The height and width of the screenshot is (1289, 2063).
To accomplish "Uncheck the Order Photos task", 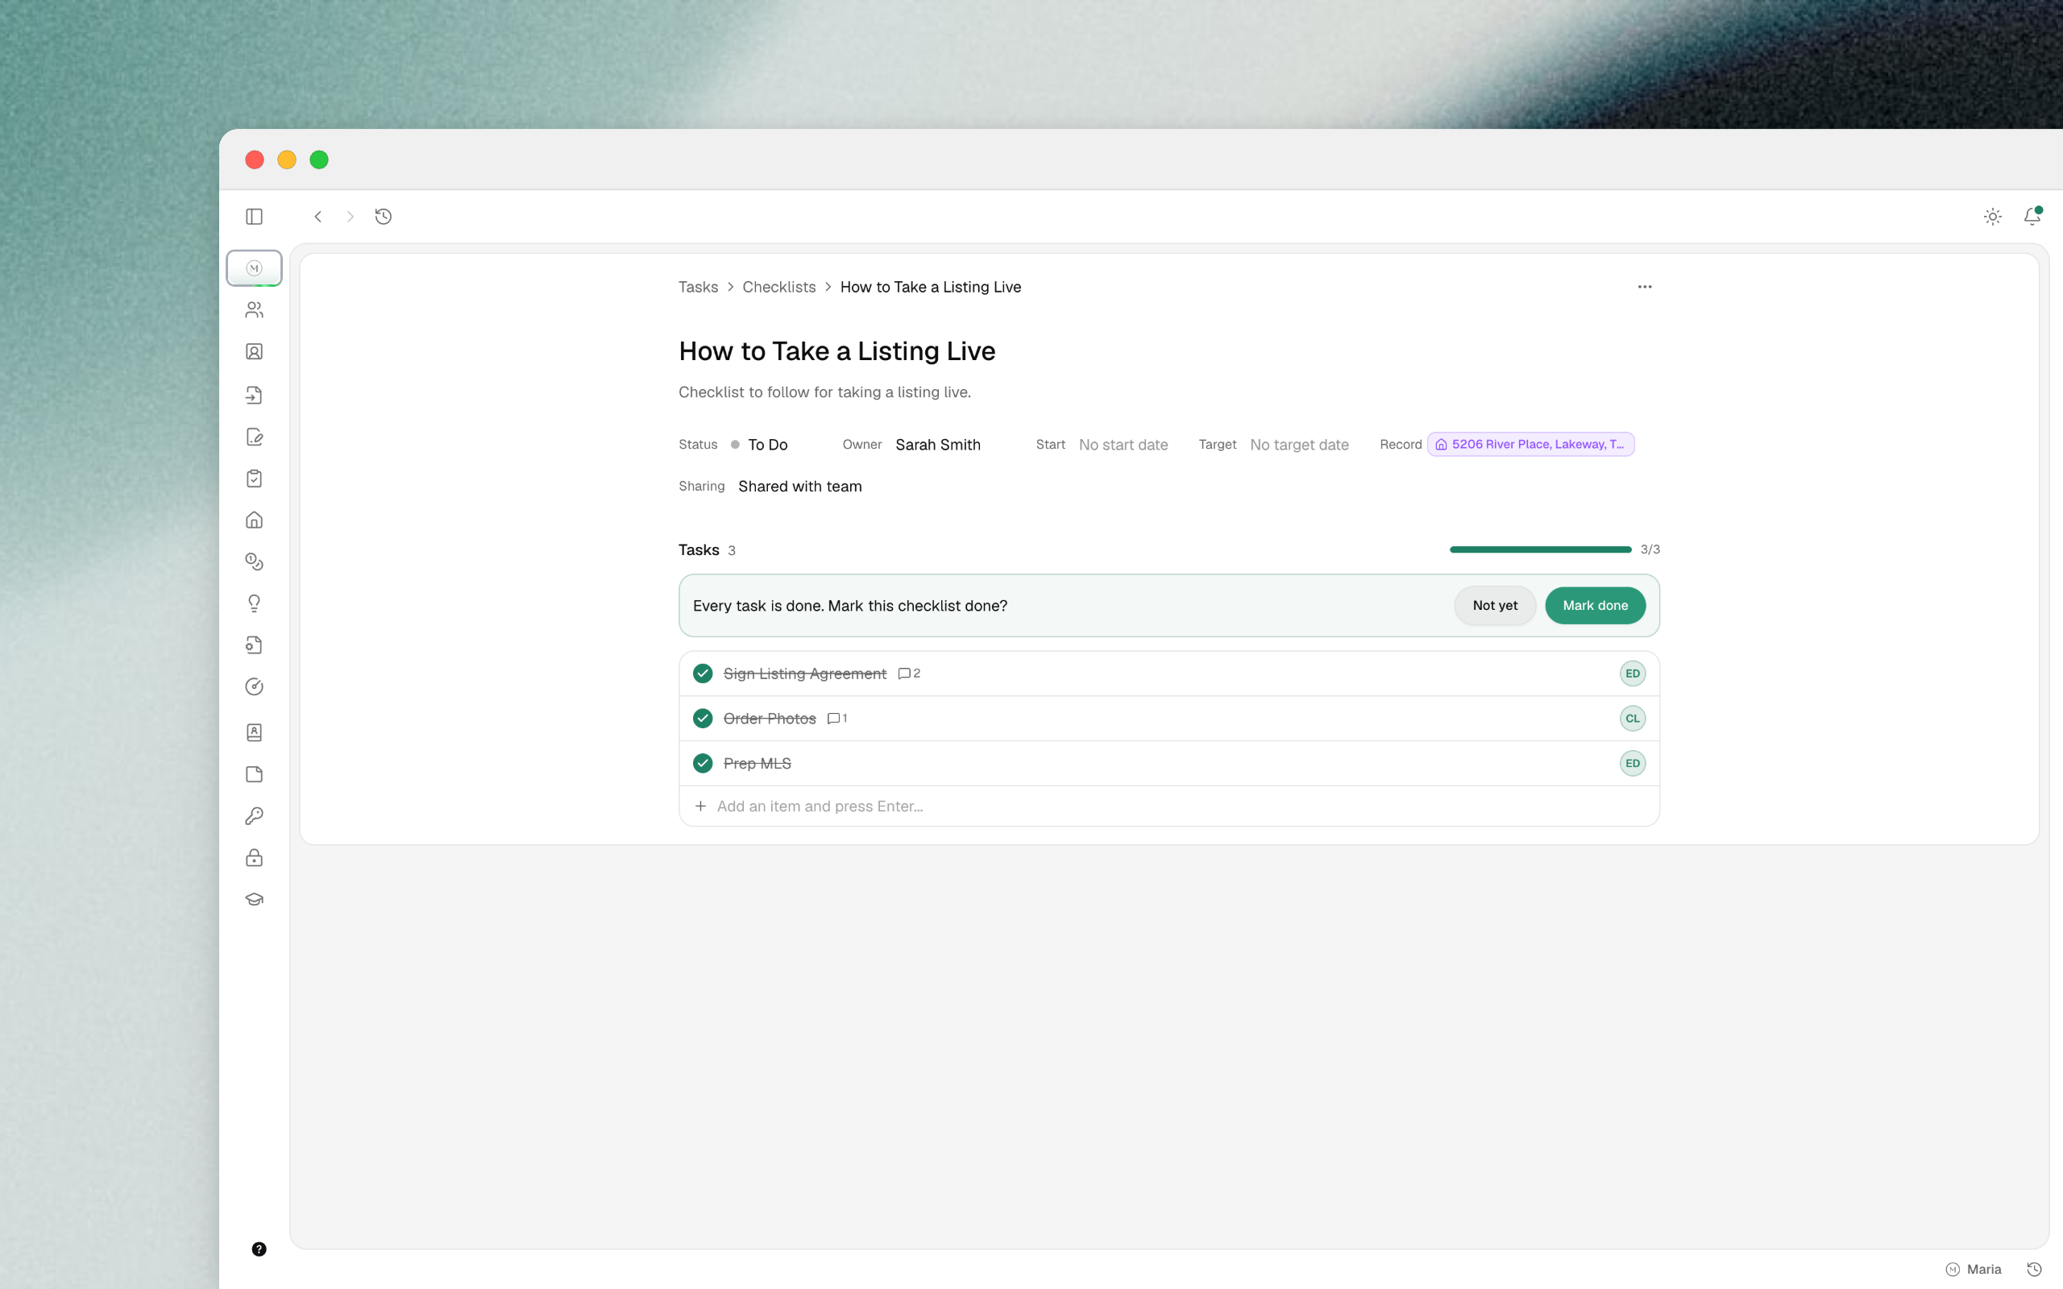I will coord(703,719).
